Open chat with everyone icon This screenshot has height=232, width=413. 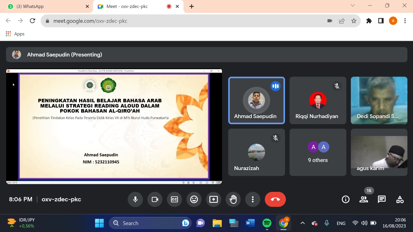pyautogui.click(x=382, y=199)
